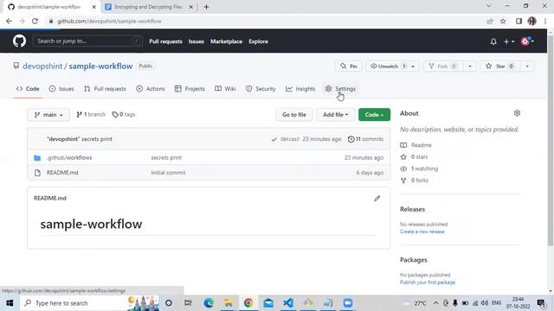Viewport: 554px width, 311px height.
Task: Open the Projects tab
Action: pos(190,89)
